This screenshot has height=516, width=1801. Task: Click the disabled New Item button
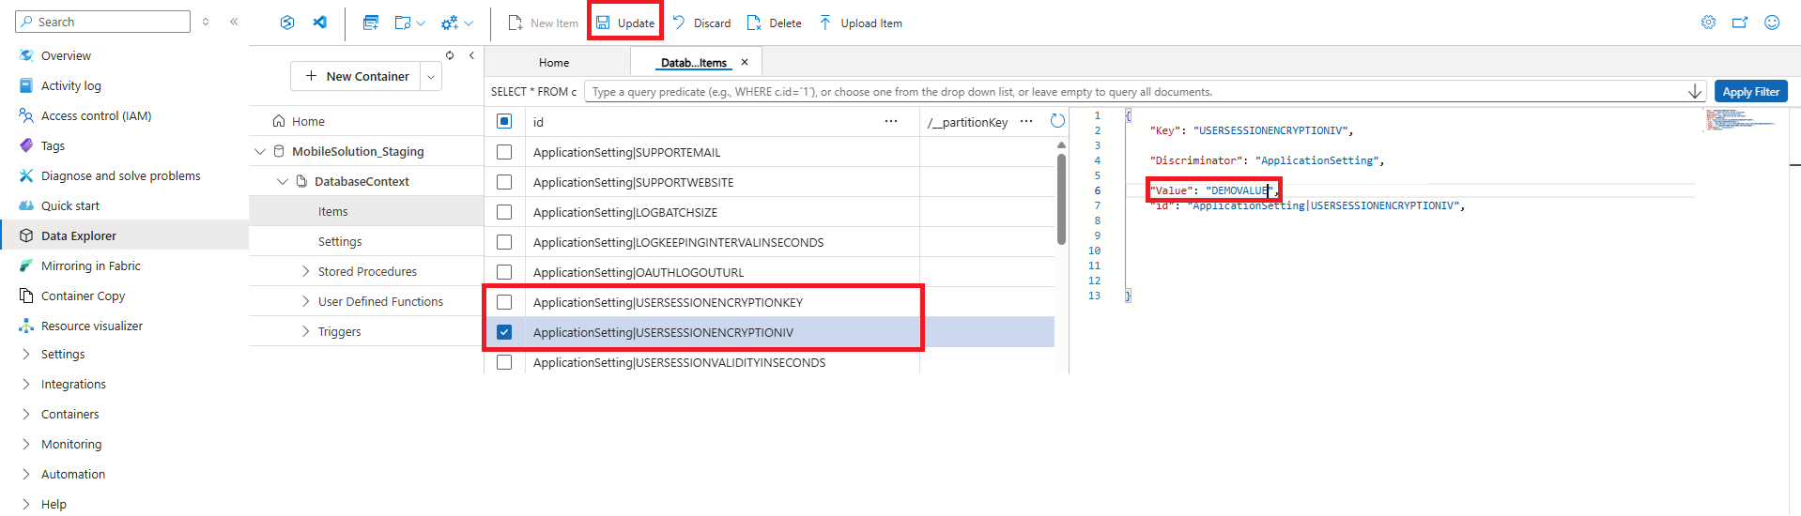tap(543, 23)
